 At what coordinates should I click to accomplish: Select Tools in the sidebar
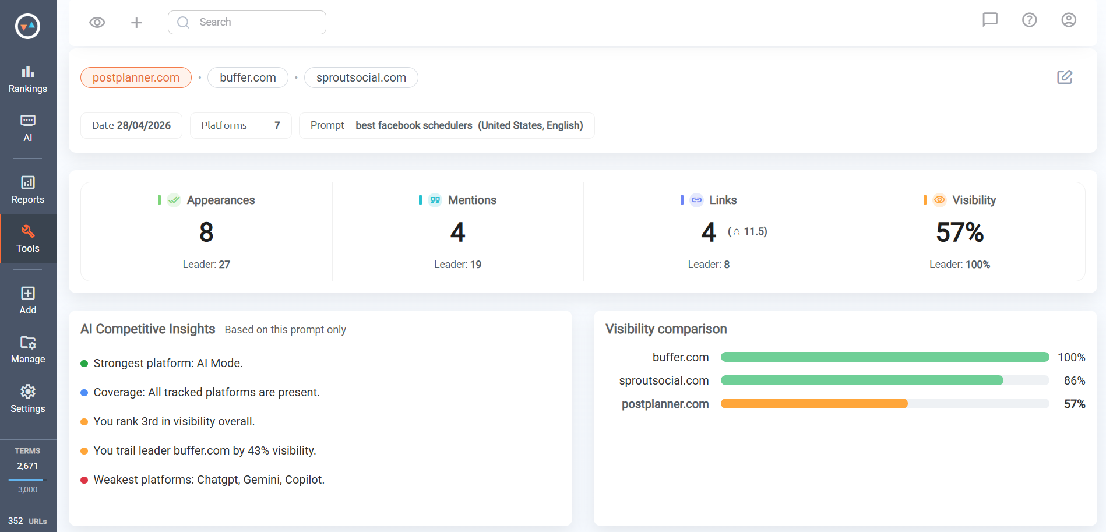[x=28, y=239]
